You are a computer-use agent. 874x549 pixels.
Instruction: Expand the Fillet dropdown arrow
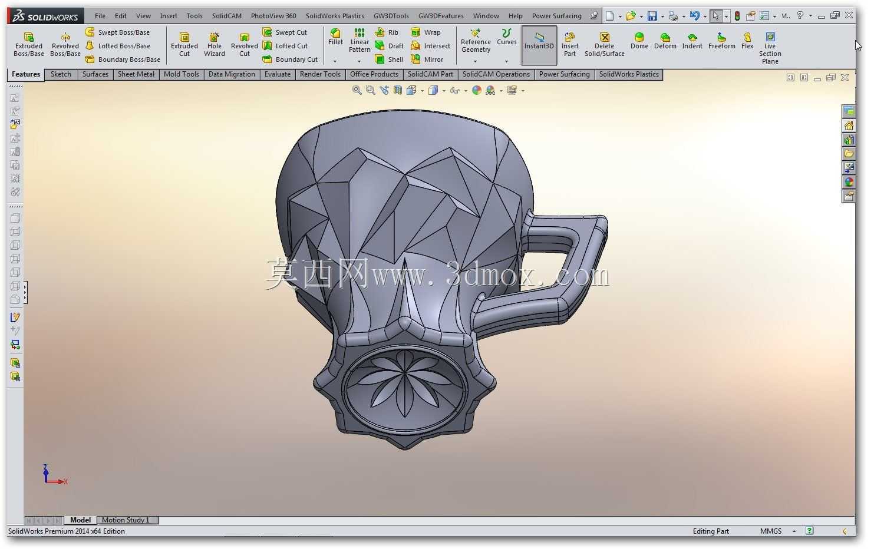click(x=335, y=61)
